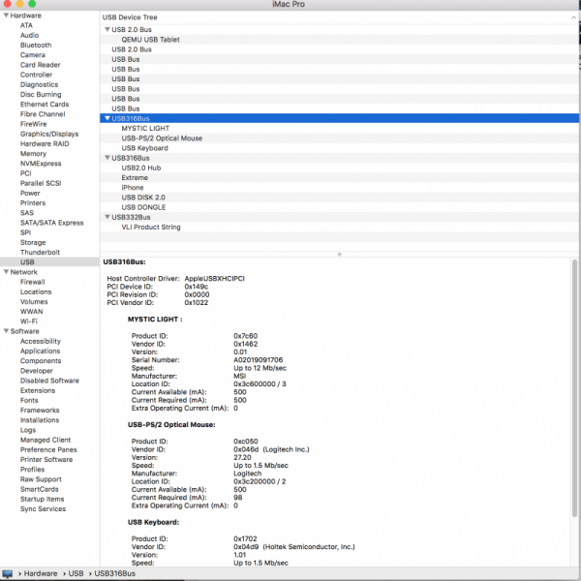Select Diagnostics in the sidebar

(39, 84)
